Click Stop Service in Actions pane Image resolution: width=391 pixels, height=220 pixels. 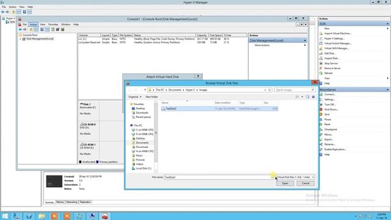pyautogui.click(x=331, y=64)
